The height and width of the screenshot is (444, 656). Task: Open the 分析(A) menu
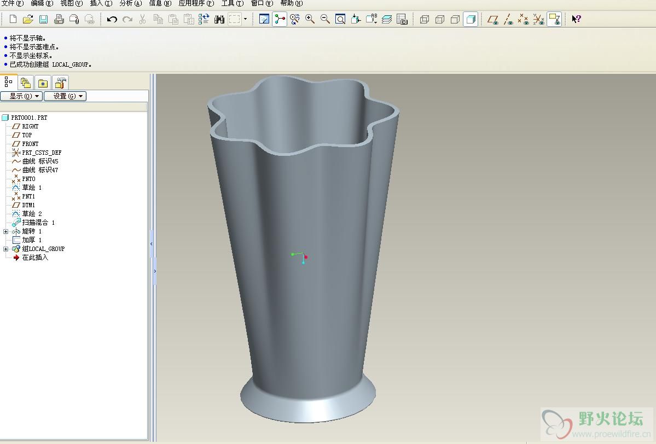tap(131, 3)
